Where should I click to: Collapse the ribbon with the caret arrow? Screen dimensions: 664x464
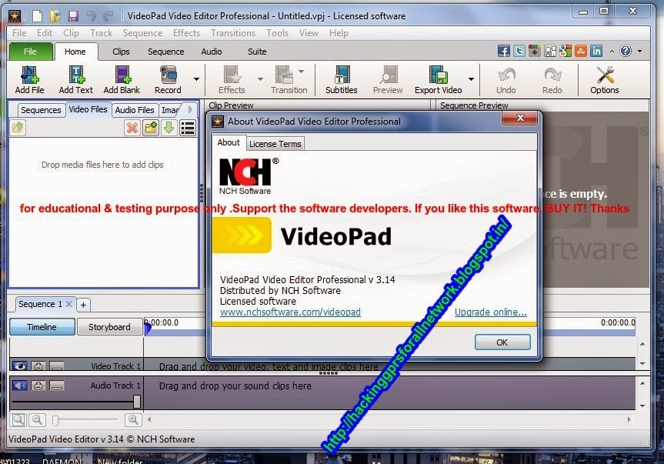[612, 52]
